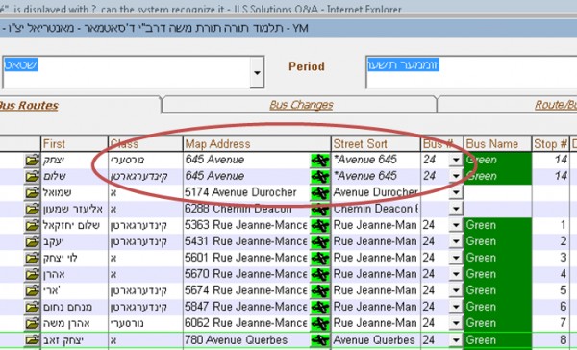Click the Period input field

[x=471, y=72]
